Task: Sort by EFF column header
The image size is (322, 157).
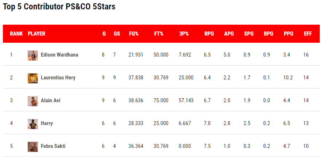Action: (x=308, y=34)
